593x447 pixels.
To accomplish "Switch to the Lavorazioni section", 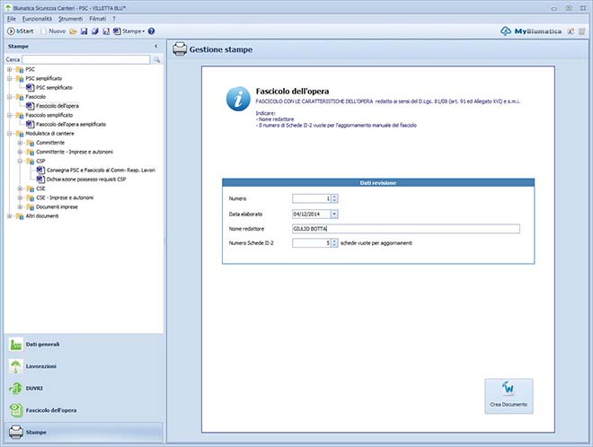I will 41,366.
